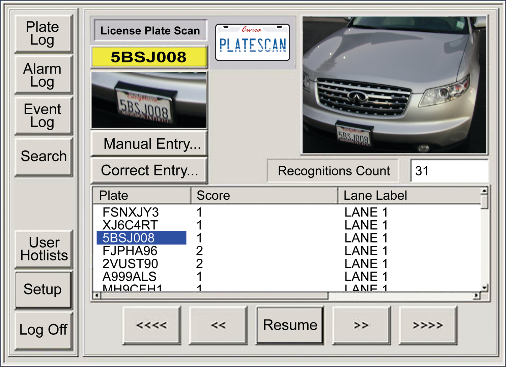This screenshot has height=367, width=506.
Task: Jump to last record with >>>> button
Action: (x=428, y=325)
